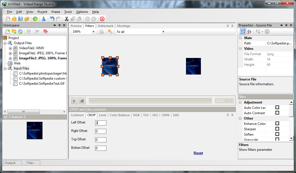Create a new project with toolbar icon
Screen dimensions: 296x173
8,19
